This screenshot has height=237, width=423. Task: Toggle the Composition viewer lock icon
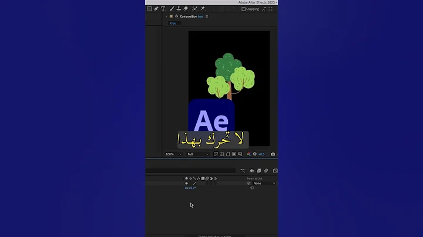(x=176, y=16)
